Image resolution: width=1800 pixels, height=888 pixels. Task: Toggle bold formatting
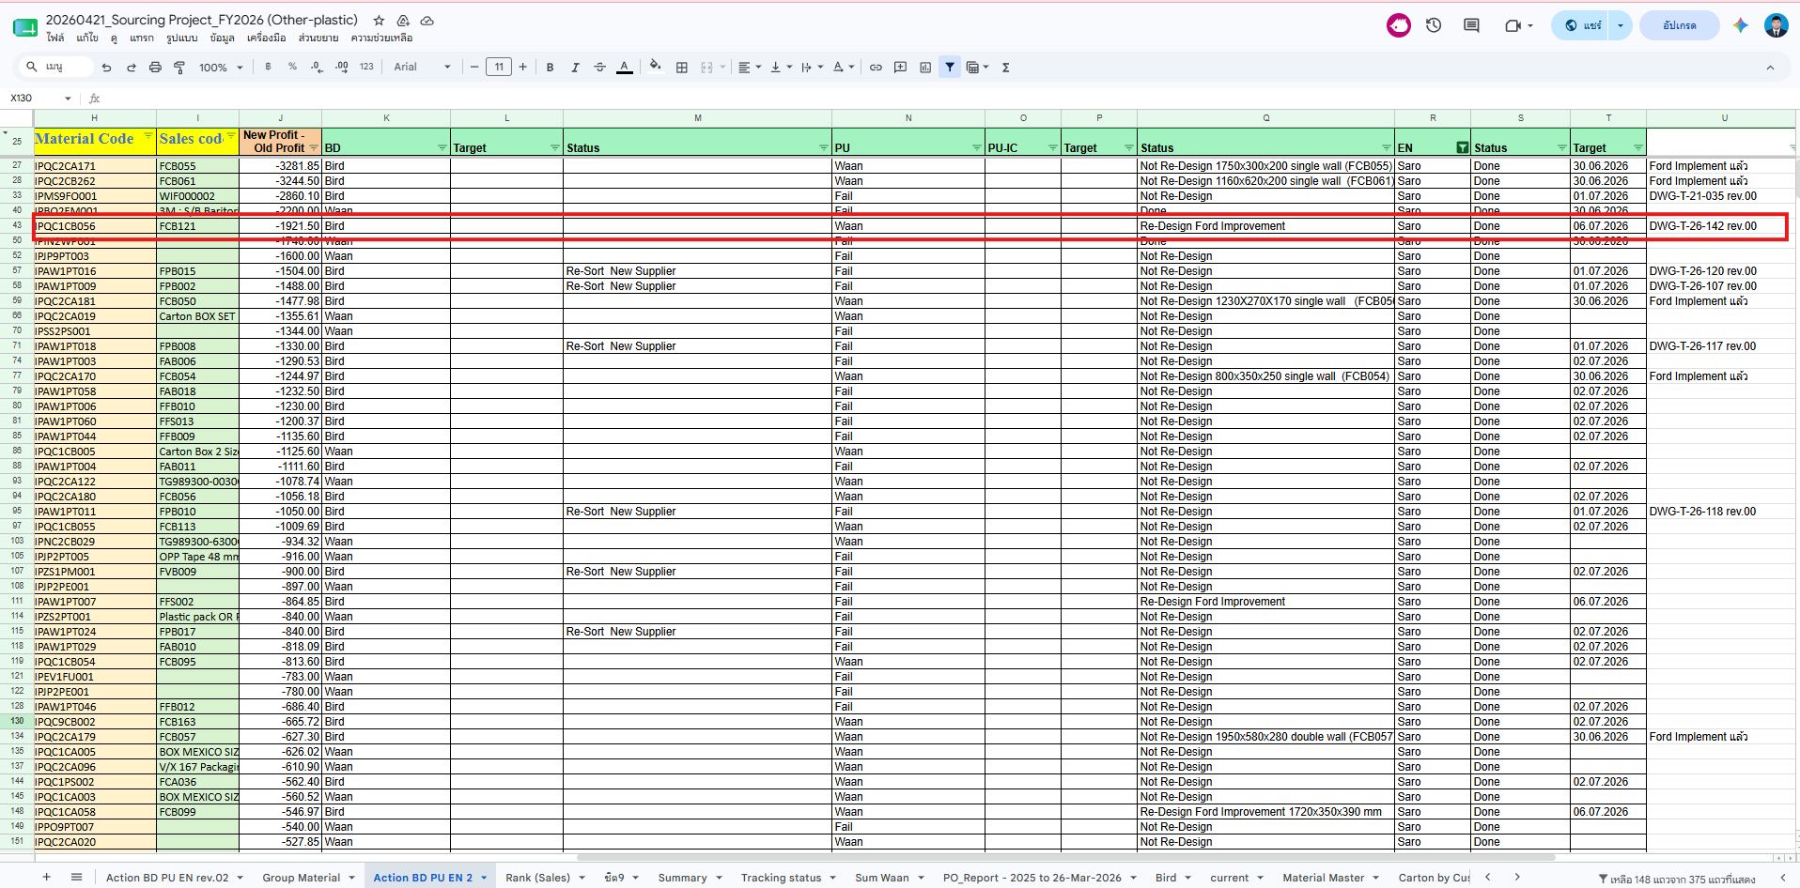551,68
